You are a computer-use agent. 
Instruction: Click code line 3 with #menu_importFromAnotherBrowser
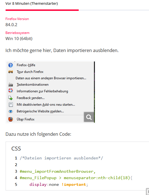point(57,171)
